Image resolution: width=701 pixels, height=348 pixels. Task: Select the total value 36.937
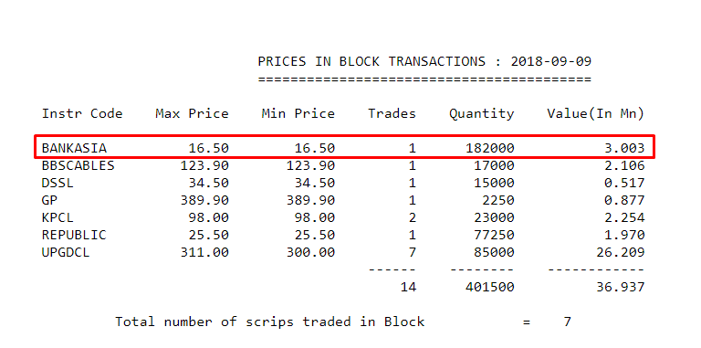point(621,287)
